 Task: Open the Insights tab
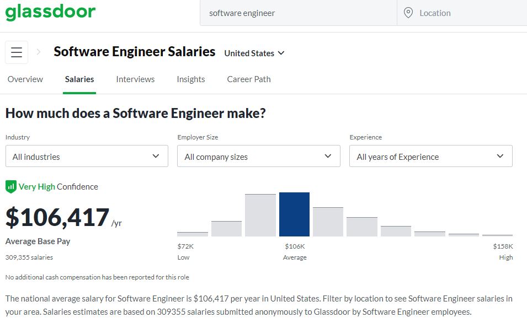(x=191, y=79)
